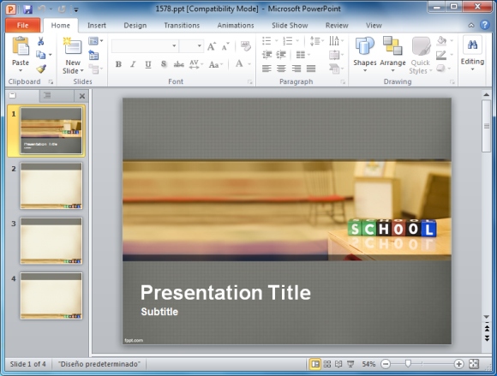Click the Cut scissors icon

tap(40, 41)
